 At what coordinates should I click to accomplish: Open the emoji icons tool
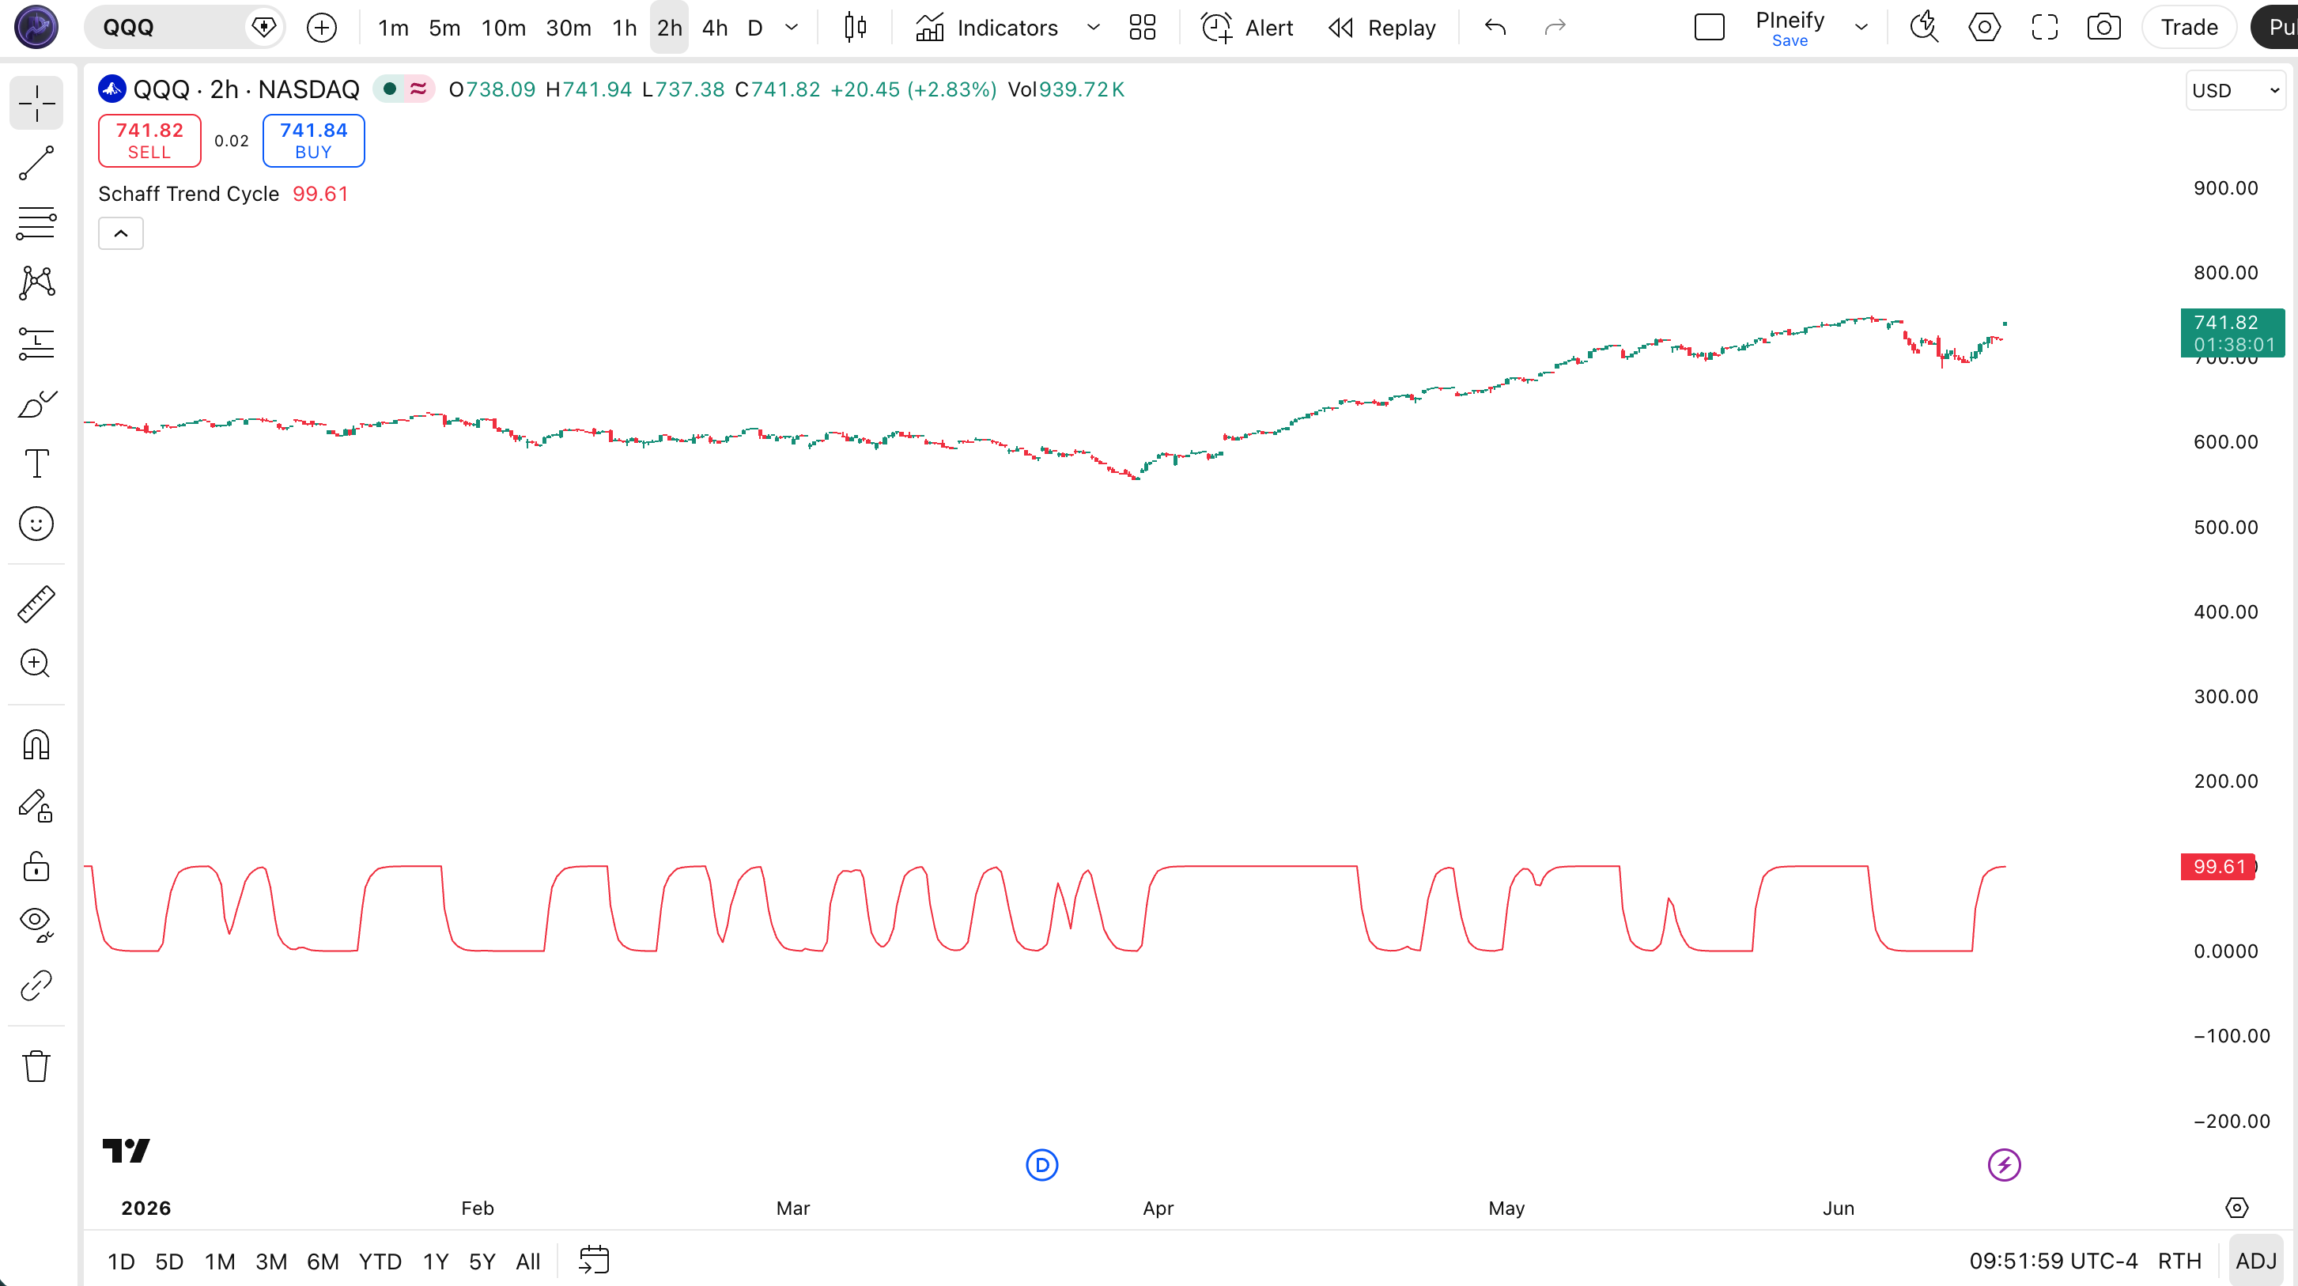coord(36,524)
